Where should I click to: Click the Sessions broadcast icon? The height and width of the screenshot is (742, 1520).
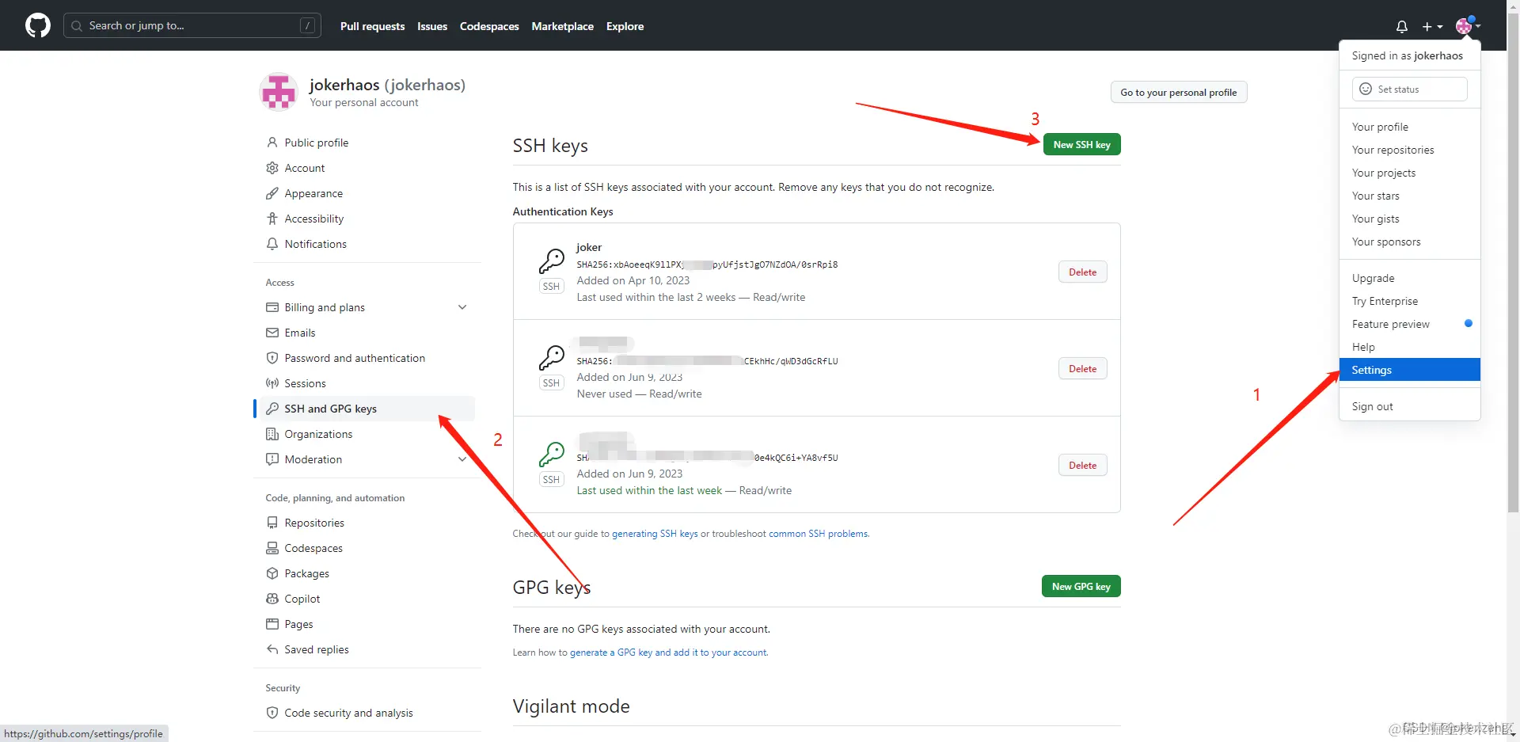pyautogui.click(x=272, y=383)
